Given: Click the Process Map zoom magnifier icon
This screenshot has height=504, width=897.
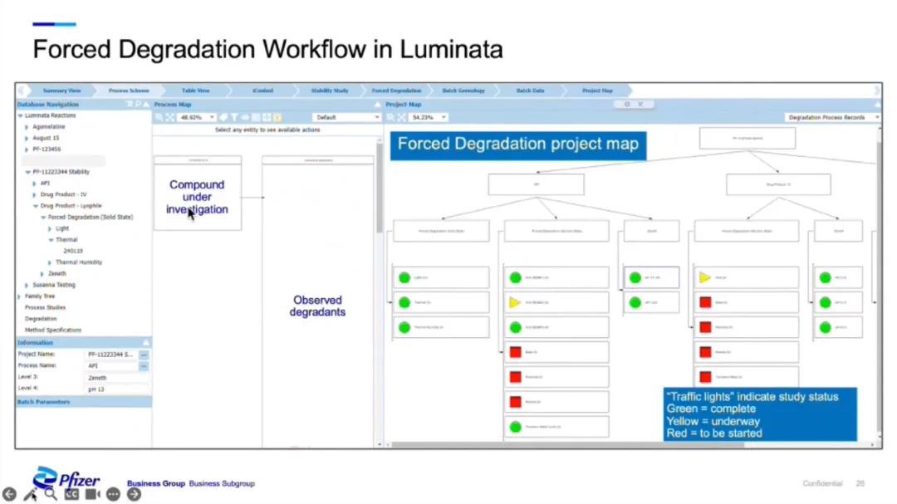Looking at the screenshot, I should click(x=159, y=117).
